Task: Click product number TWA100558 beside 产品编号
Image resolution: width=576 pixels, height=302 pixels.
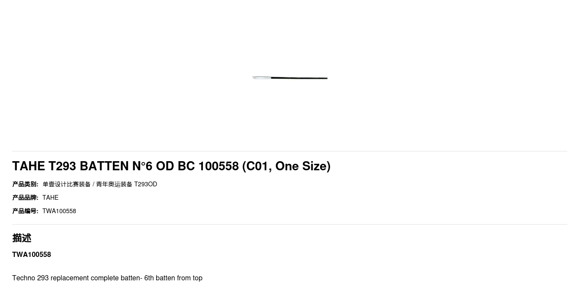Action: coord(59,211)
